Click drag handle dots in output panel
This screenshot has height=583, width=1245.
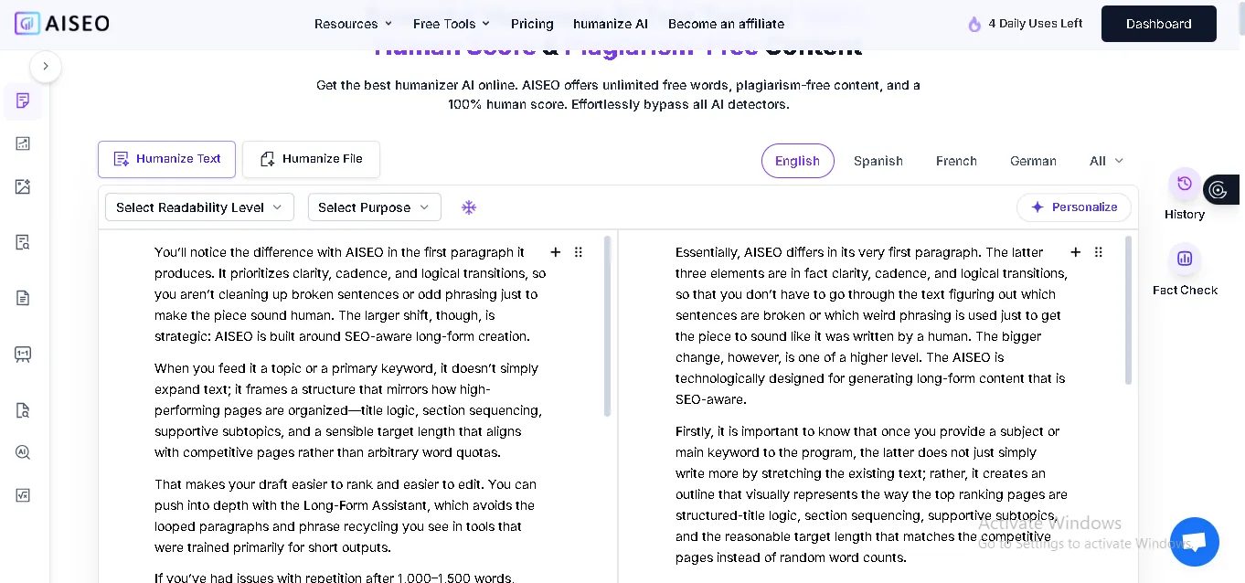1099,252
